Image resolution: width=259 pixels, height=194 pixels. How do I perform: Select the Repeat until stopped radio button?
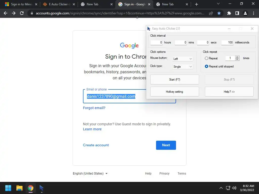click(206, 66)
